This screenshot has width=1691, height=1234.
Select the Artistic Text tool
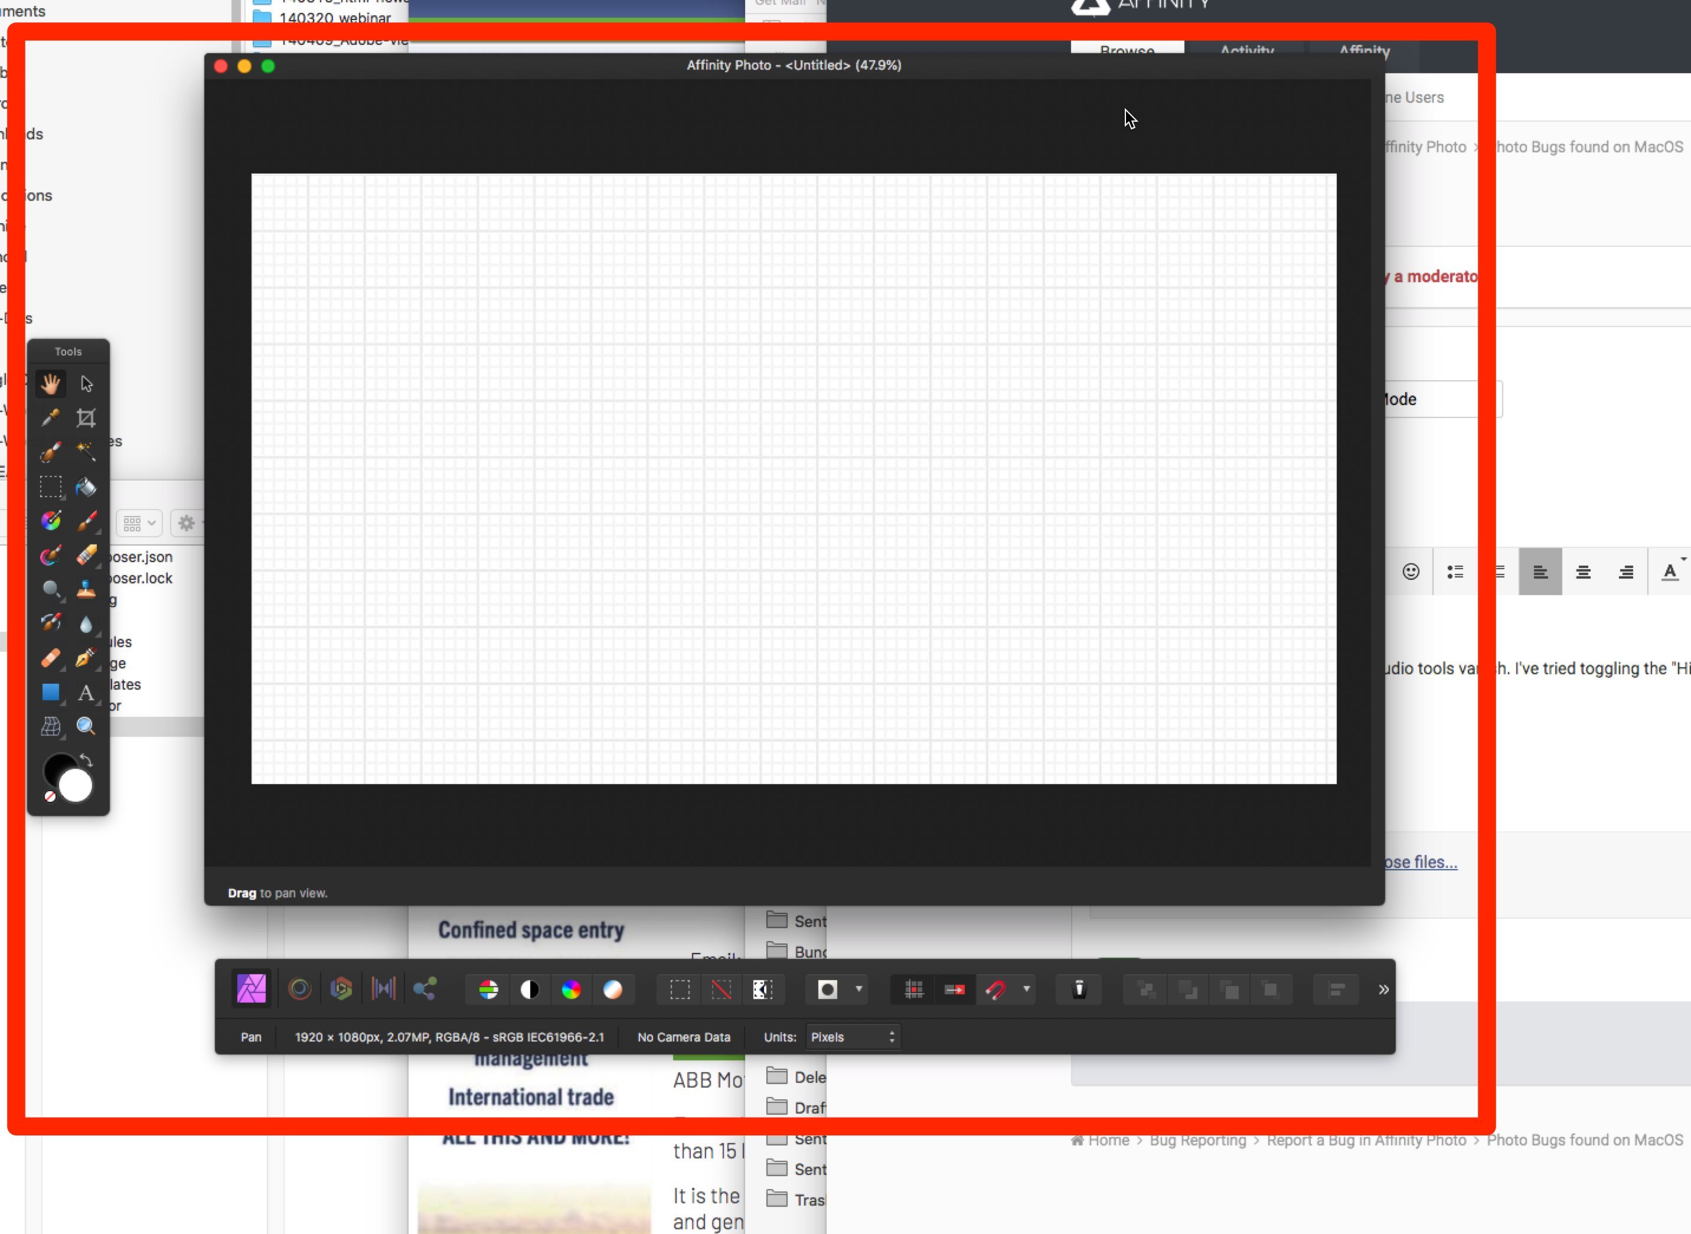click(87, 693)
